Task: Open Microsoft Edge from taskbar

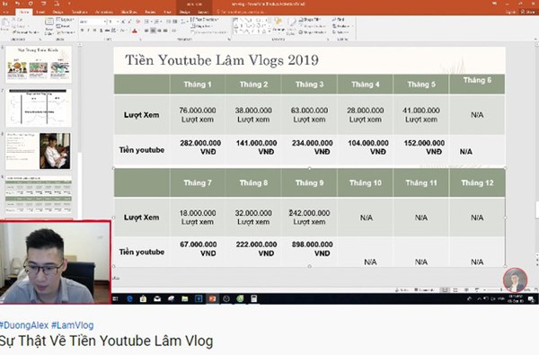Action: 129,298
